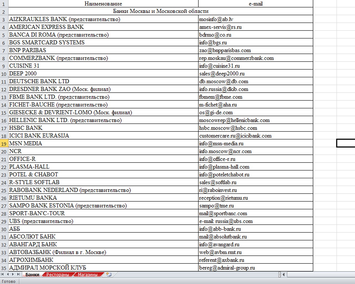Select cell HSBC BANK
355x284 pixels.
[x=103, y=128]
